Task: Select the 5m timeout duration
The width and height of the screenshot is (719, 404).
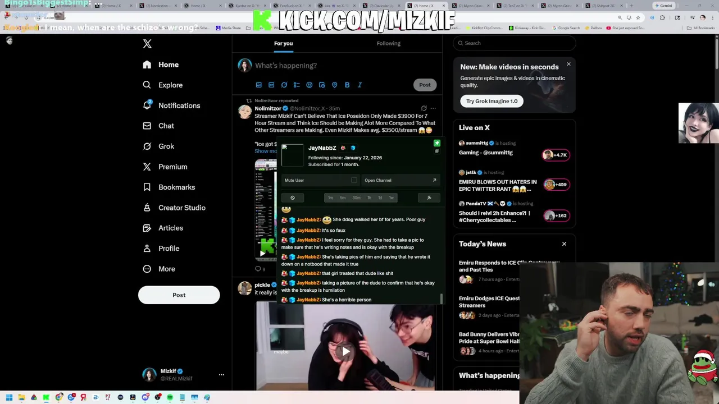Action: click(x=343, y=198)
